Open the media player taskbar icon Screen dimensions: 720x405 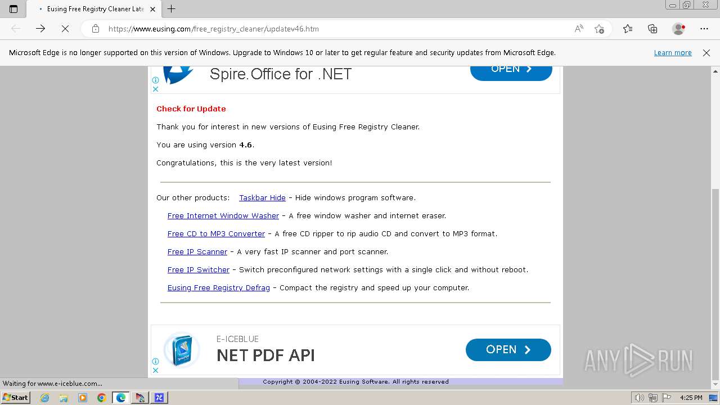tap(83, 398)
